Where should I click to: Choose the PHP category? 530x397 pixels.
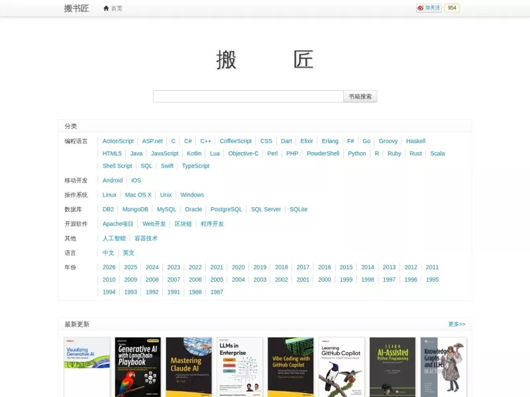tap(292, 154)
